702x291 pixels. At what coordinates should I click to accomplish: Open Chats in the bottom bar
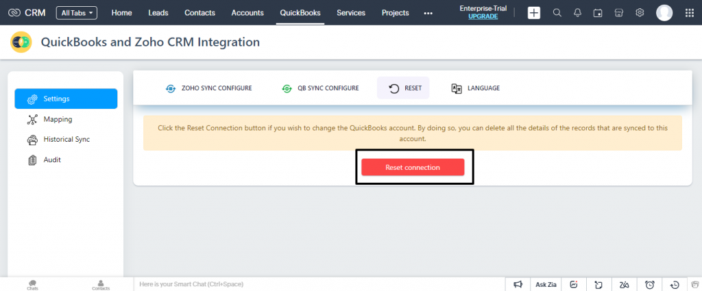pos(32,285)
